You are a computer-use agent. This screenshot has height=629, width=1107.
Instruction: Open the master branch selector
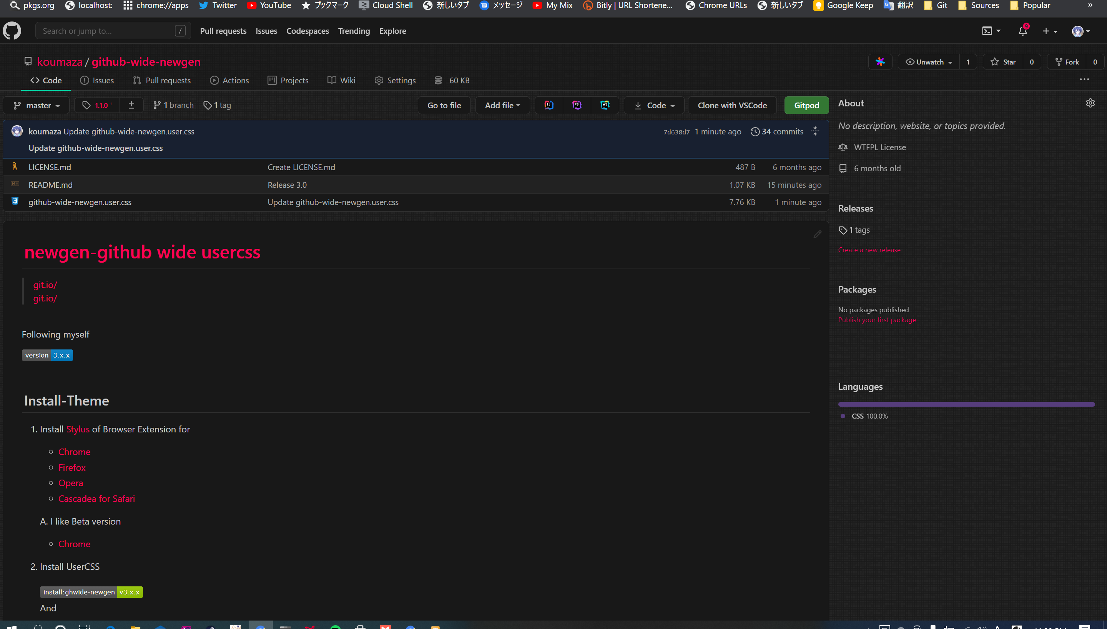(x=36, y=105)
